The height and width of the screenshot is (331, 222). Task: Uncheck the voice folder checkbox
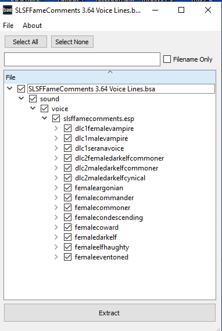pos(44,109)
